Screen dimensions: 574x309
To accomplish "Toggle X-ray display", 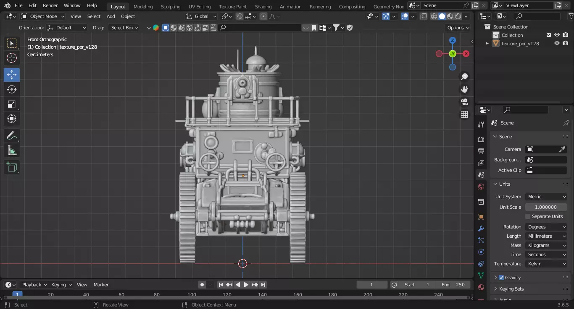I will coord(423,16).
